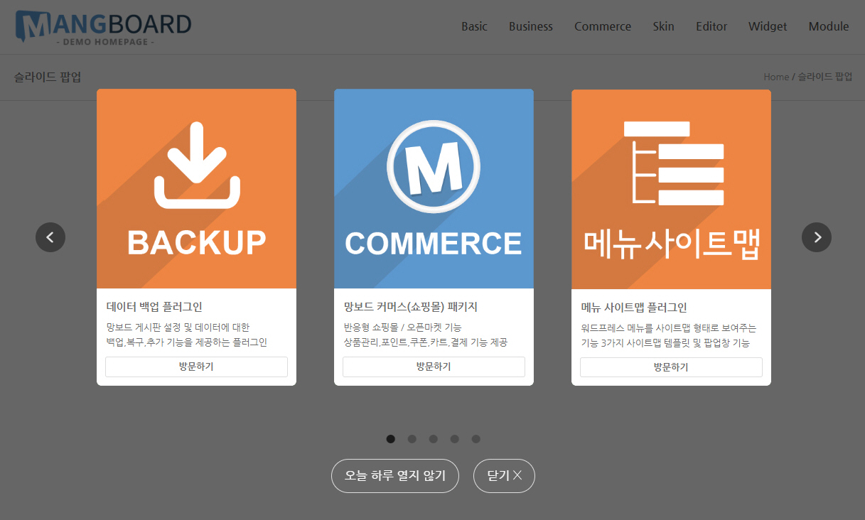Click the COMMERCE package card image

tap(434, 189)
